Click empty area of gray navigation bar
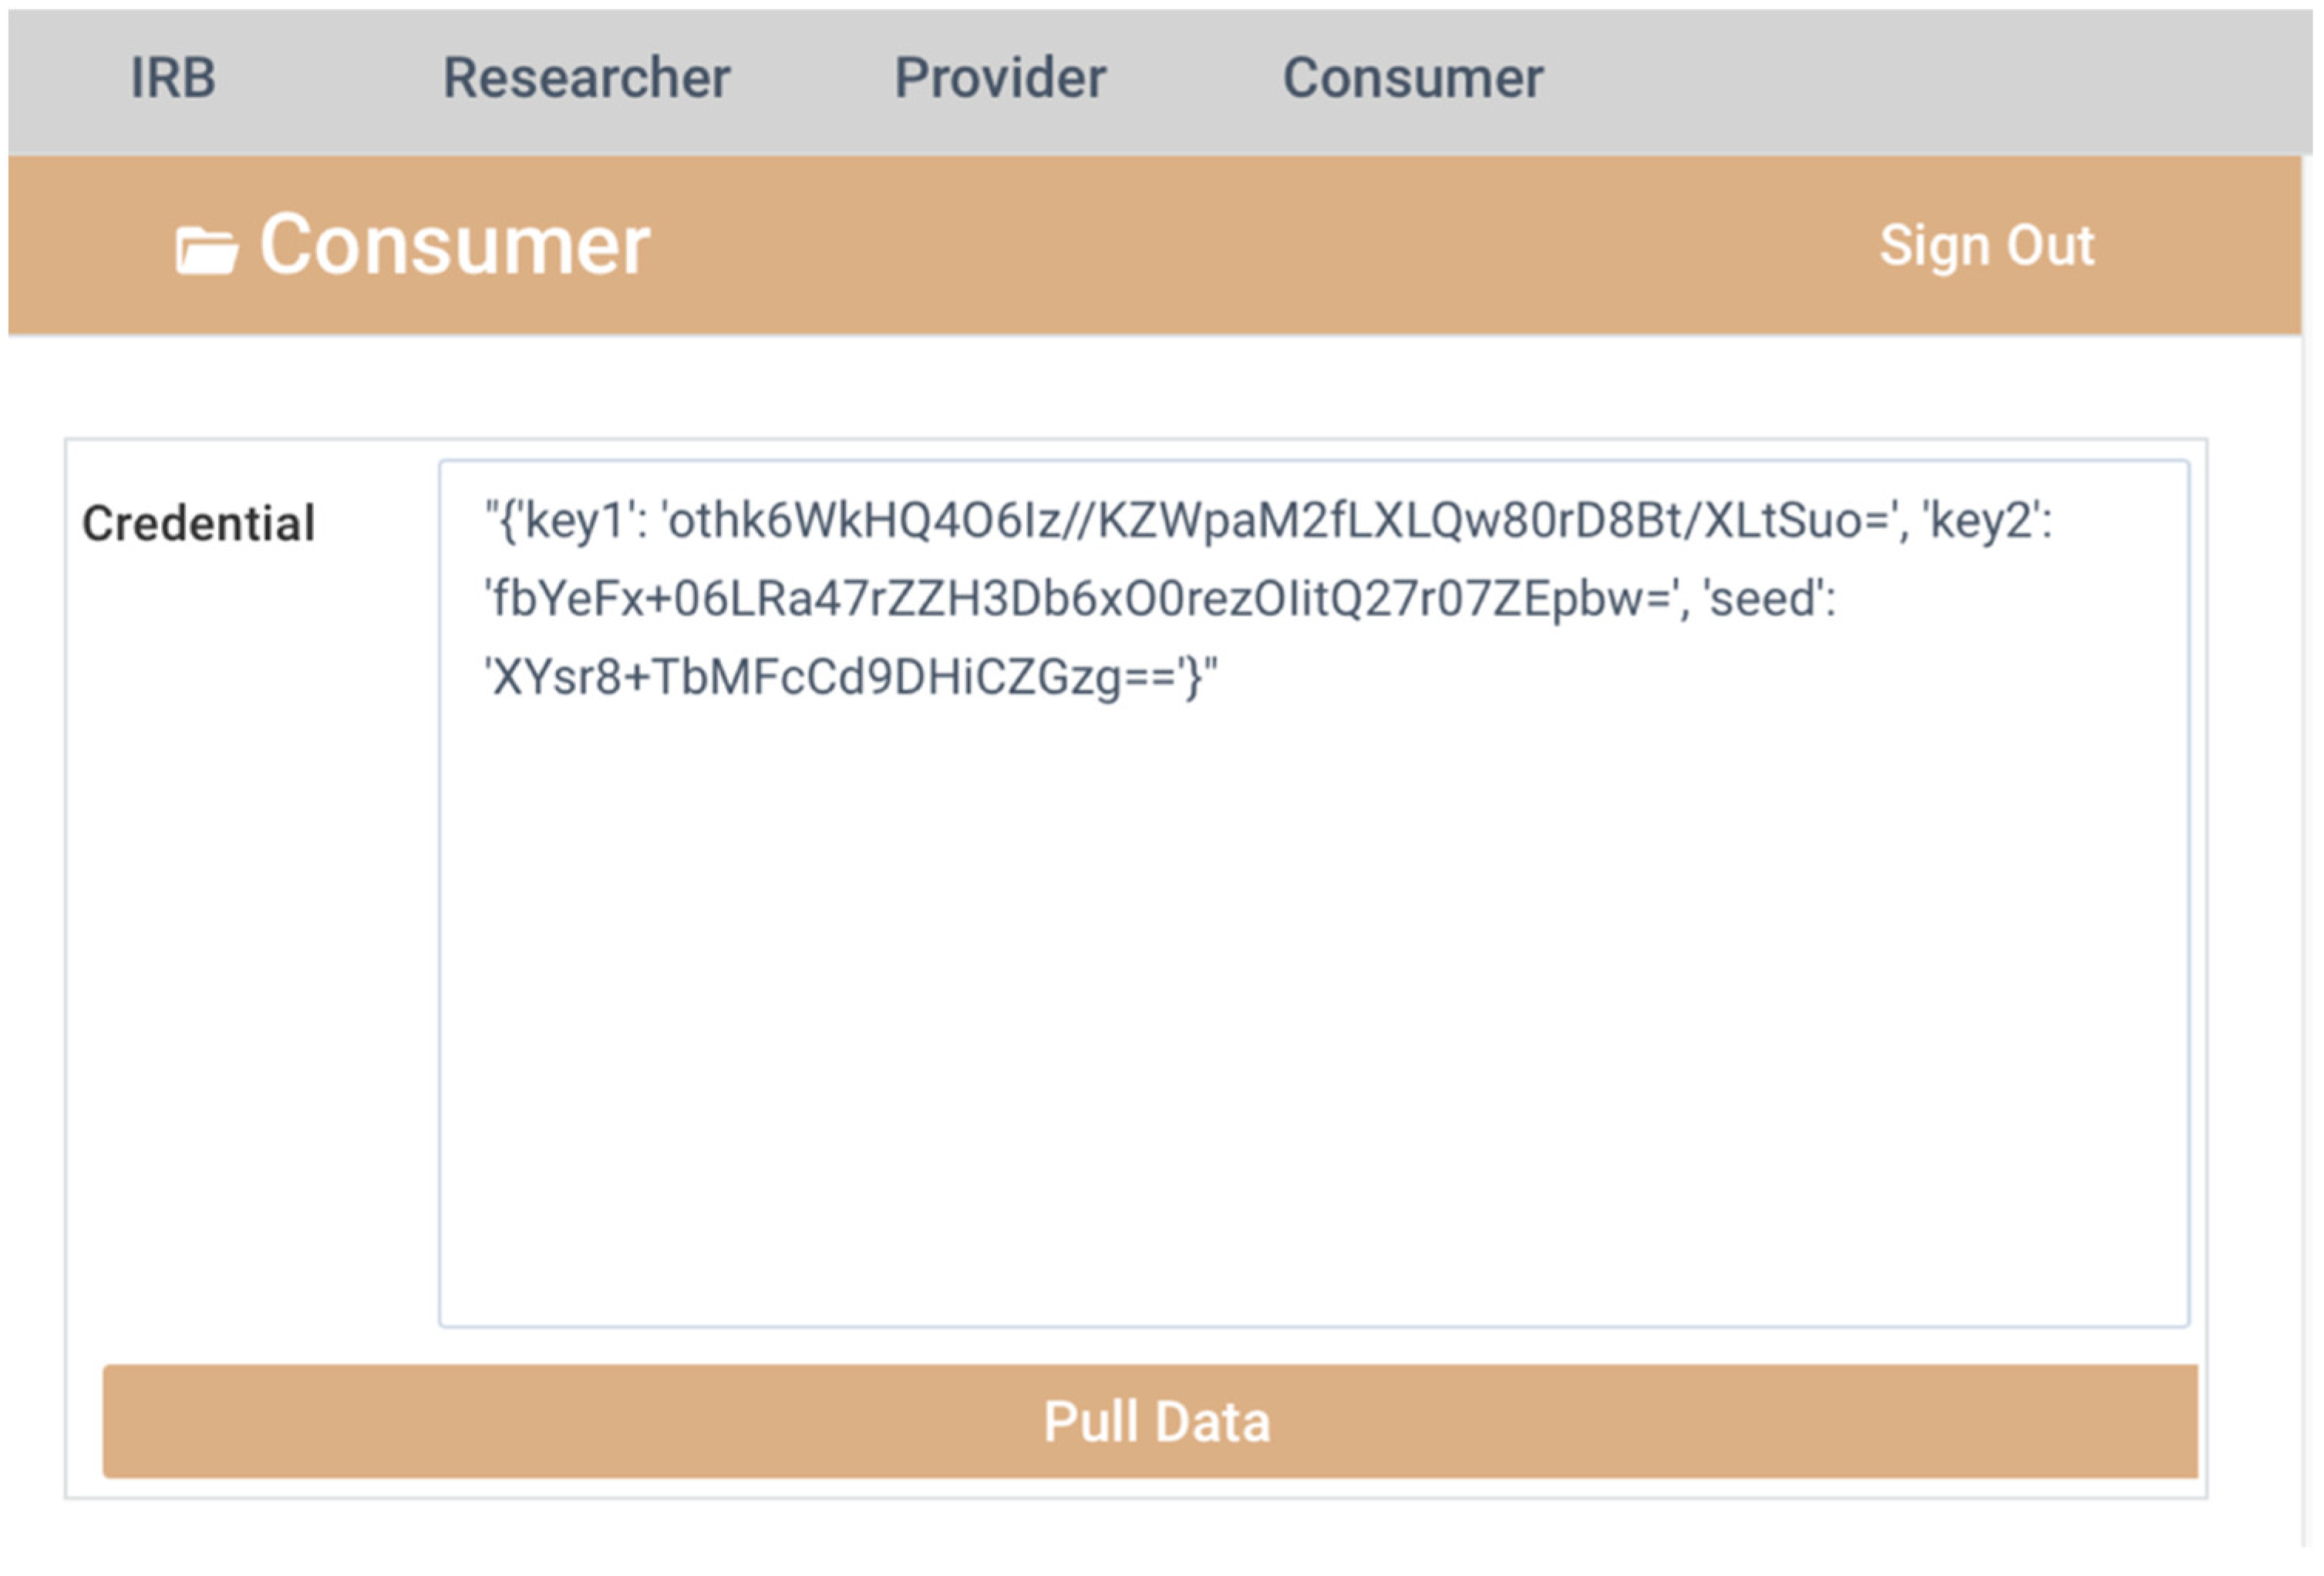The image size is (2324, 1576). click(1900, 80)
